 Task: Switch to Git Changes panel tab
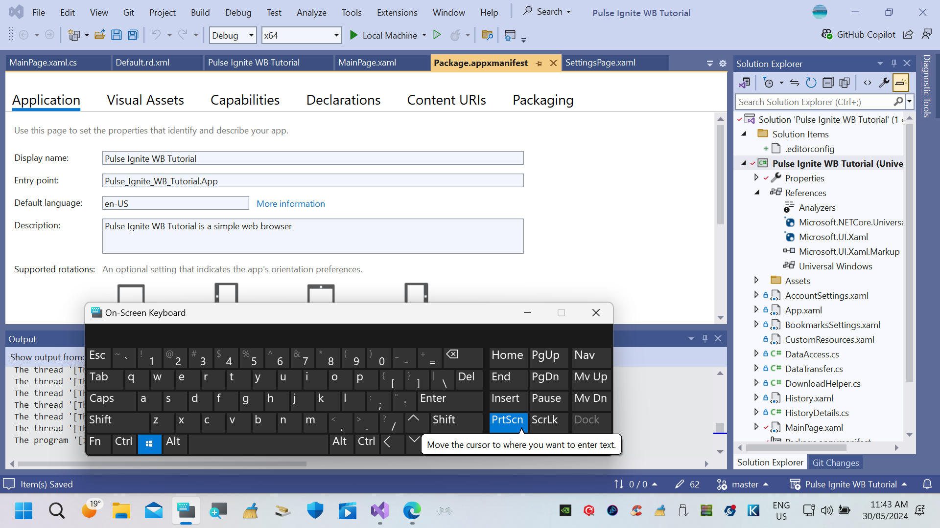[x=835, y=462]
